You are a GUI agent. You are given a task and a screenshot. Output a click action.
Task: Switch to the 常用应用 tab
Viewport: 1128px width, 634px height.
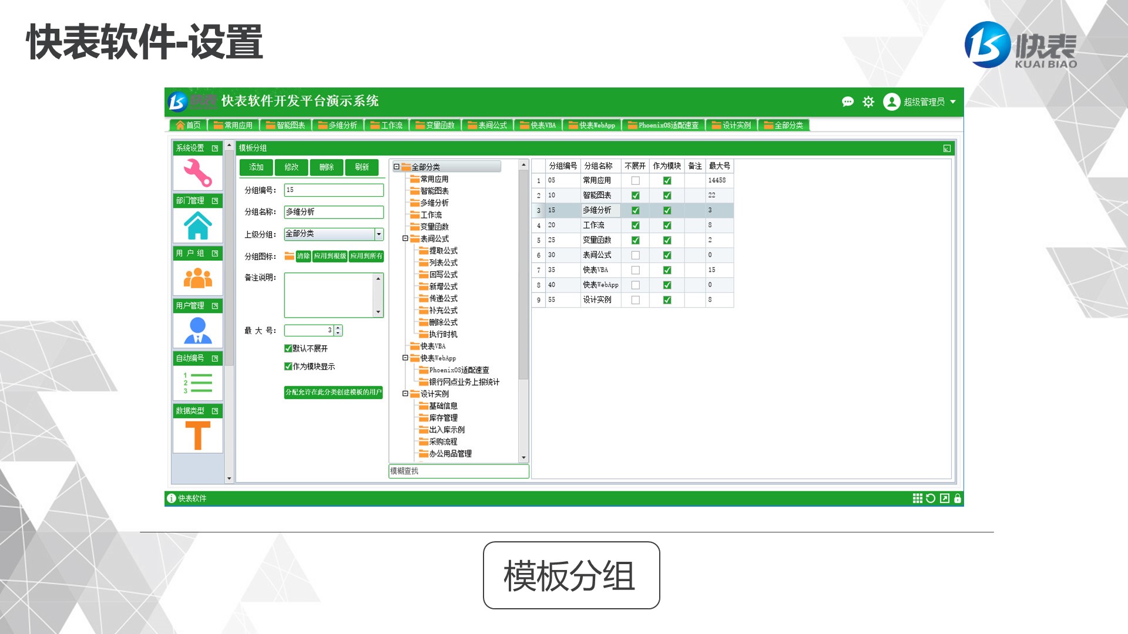point(233,125)
